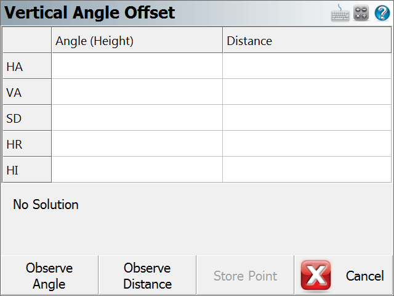
Task: Click the red X cancel icon
Action: click(x=316, y=275)
